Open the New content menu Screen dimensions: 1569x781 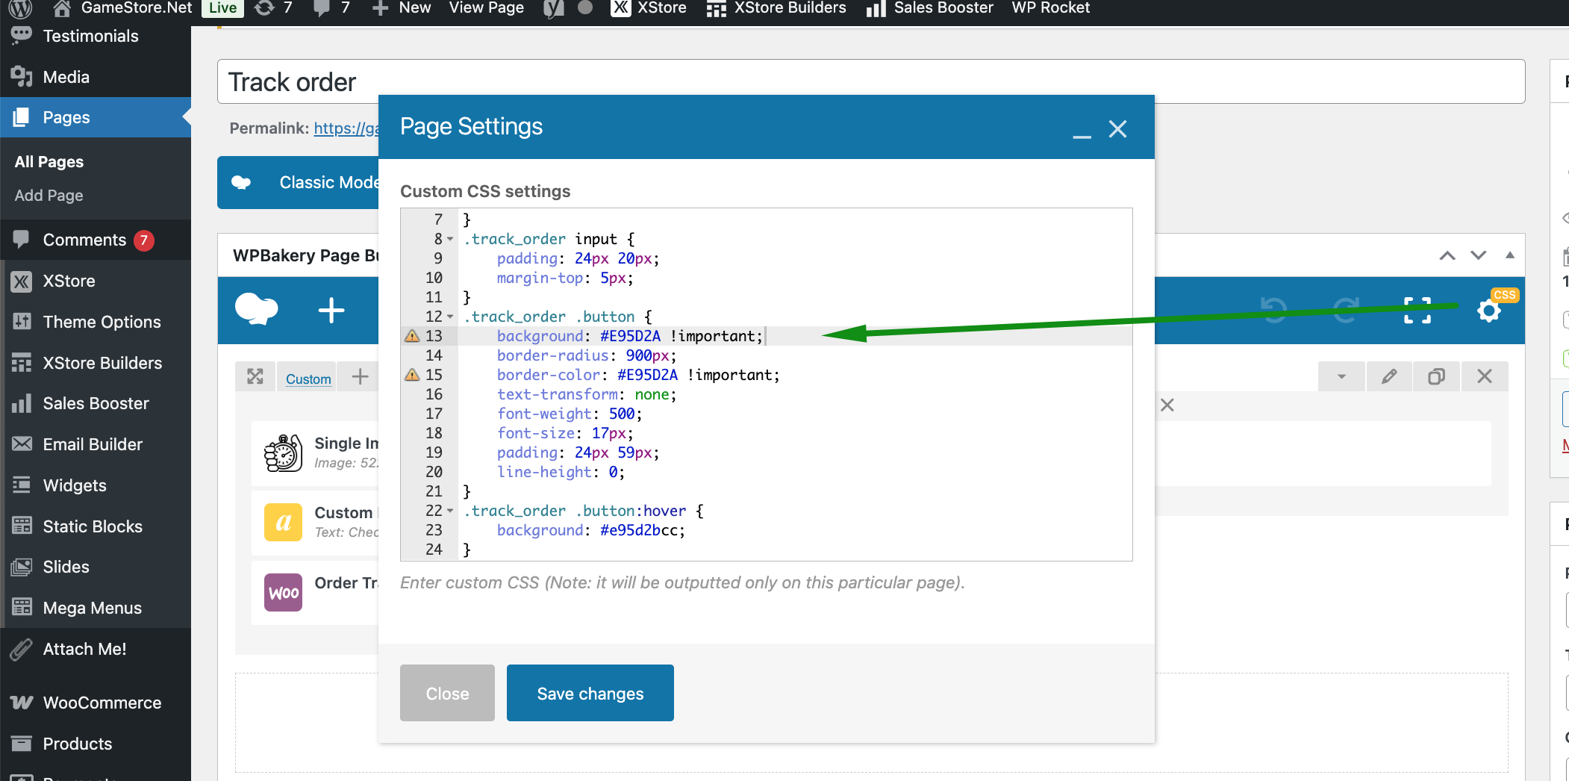(402, 8)
